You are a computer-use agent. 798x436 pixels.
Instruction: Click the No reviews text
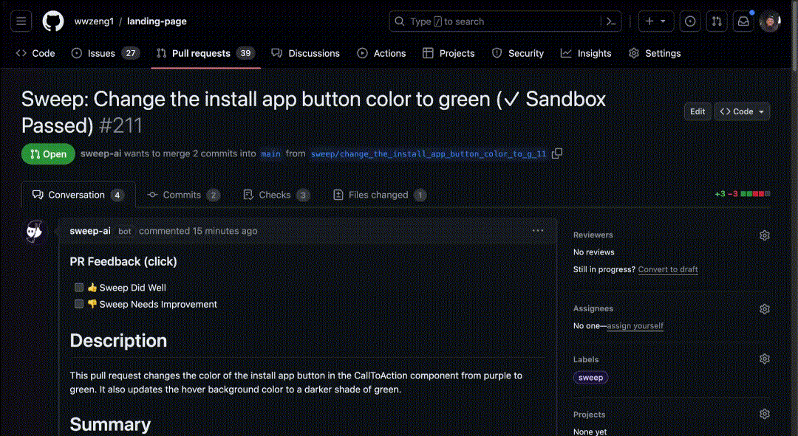tap(593, 252)
